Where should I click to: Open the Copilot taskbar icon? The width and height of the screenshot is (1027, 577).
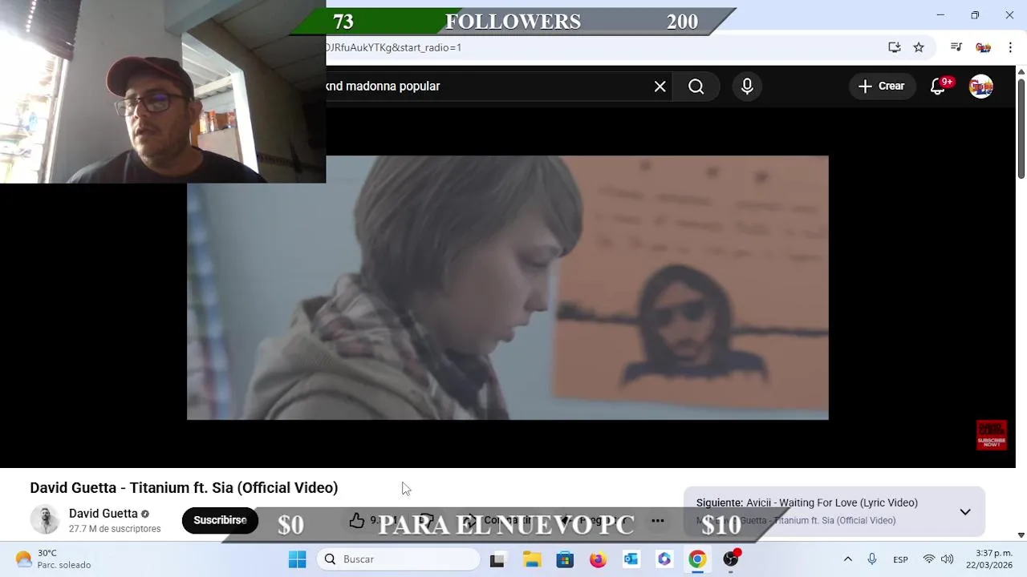(x=664, y=559)
